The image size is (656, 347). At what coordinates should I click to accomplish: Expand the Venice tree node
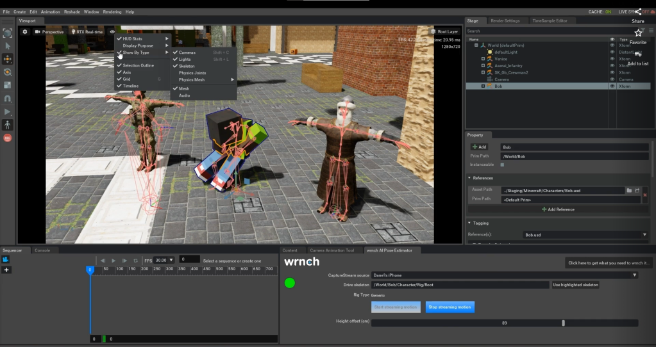pos(483,59)
